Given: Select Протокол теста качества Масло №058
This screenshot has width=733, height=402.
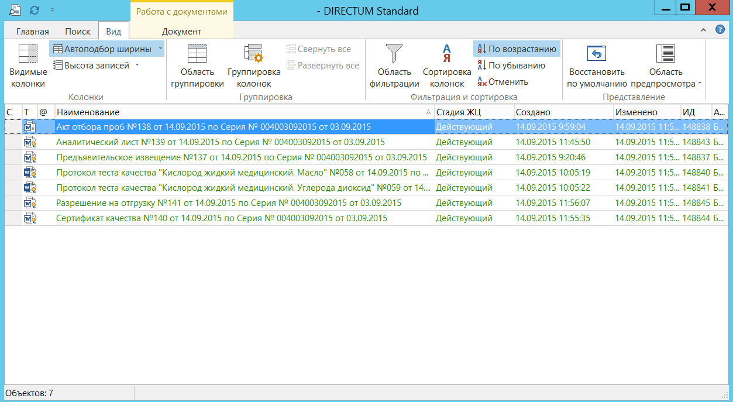Looking at the screenshot, I should 243,173.
